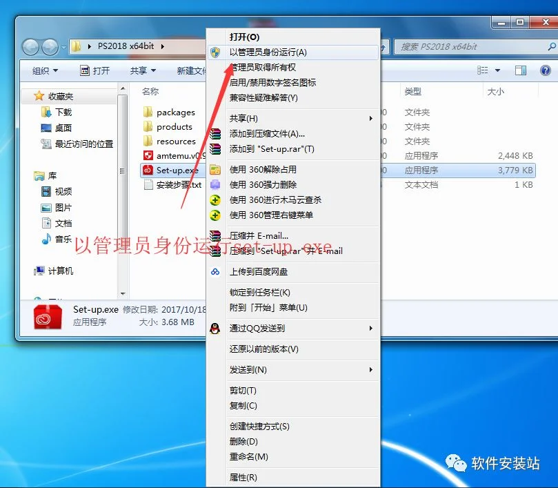Click the 打开 toolbar button
The width and height of the screenshot is (558, 488).
coord(94,70)
